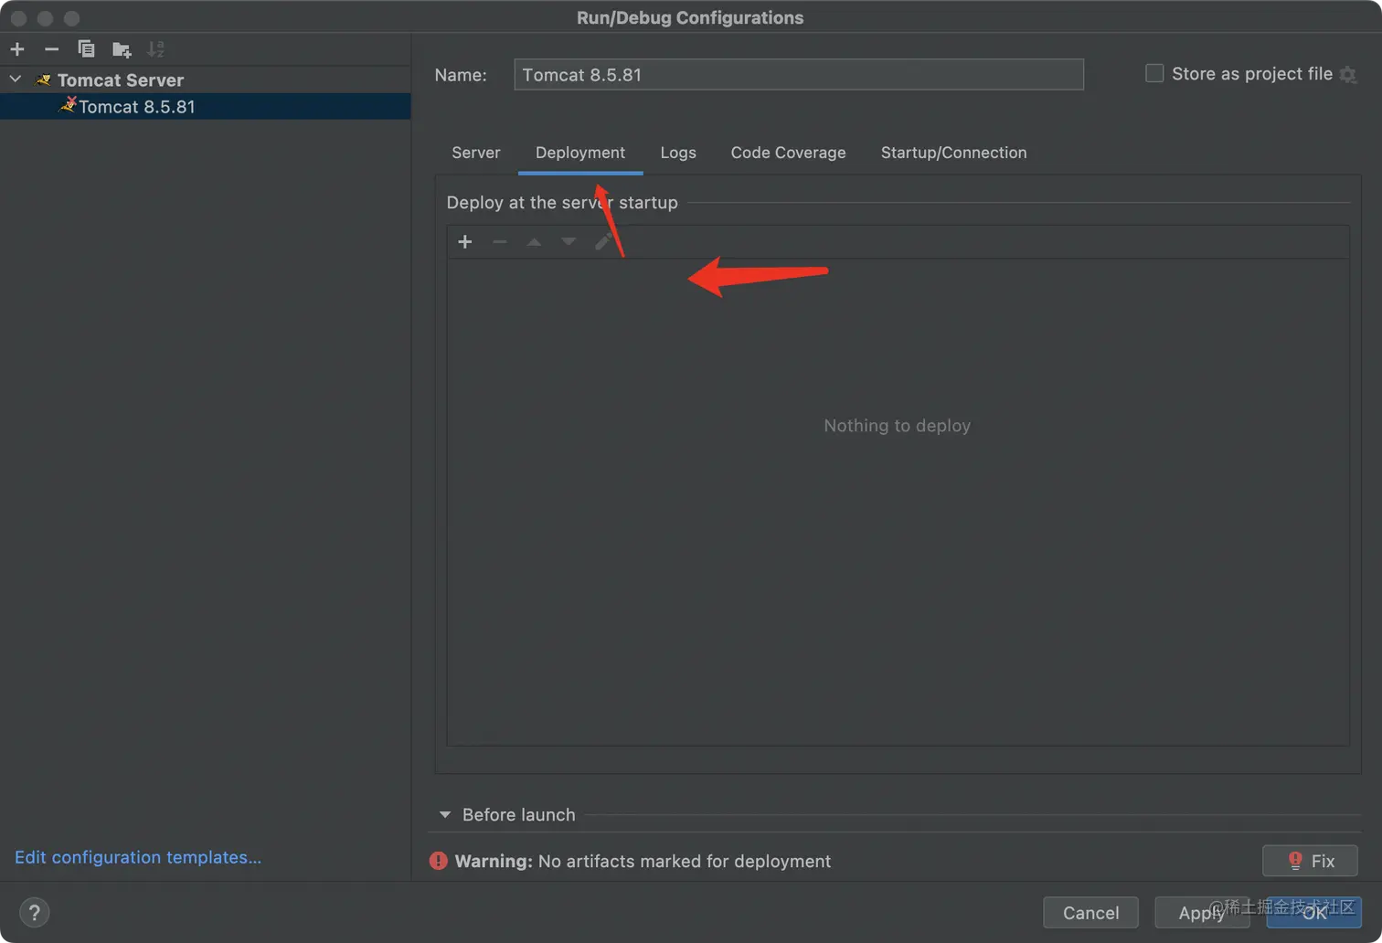1382x943 pixels.
Task: Remove the selected run configuration
Action: tap(52, 49)
